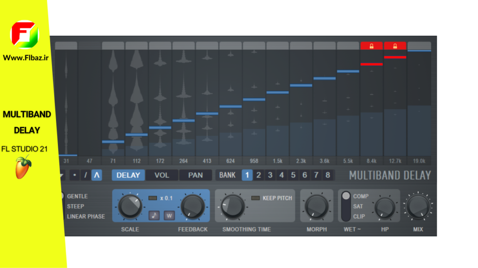The width and height of the screenshot is (478, 268).
Task: Click the 624 frequency label
Action: pyautogui.click(x=231, y=161)
